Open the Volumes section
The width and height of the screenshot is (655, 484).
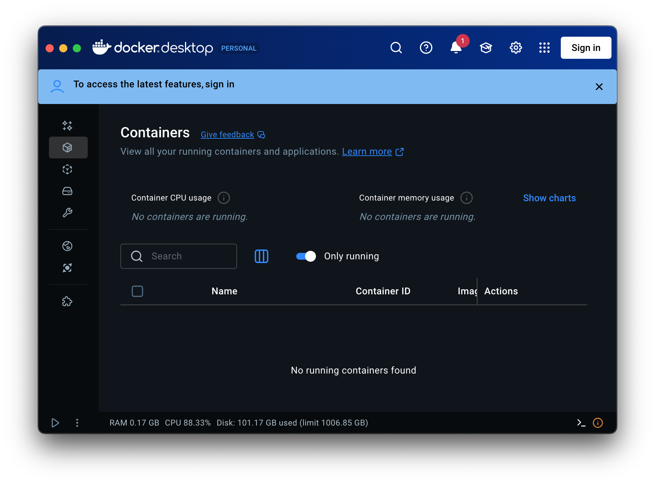68,191
